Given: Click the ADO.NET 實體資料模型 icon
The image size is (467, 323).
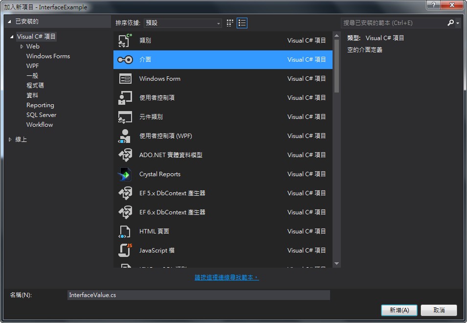Looking at the screenshot, I should [x=125, y=155].
